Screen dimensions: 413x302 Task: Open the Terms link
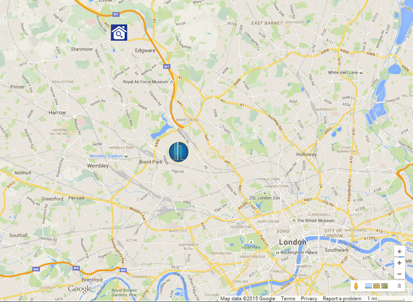coord(288,299)
